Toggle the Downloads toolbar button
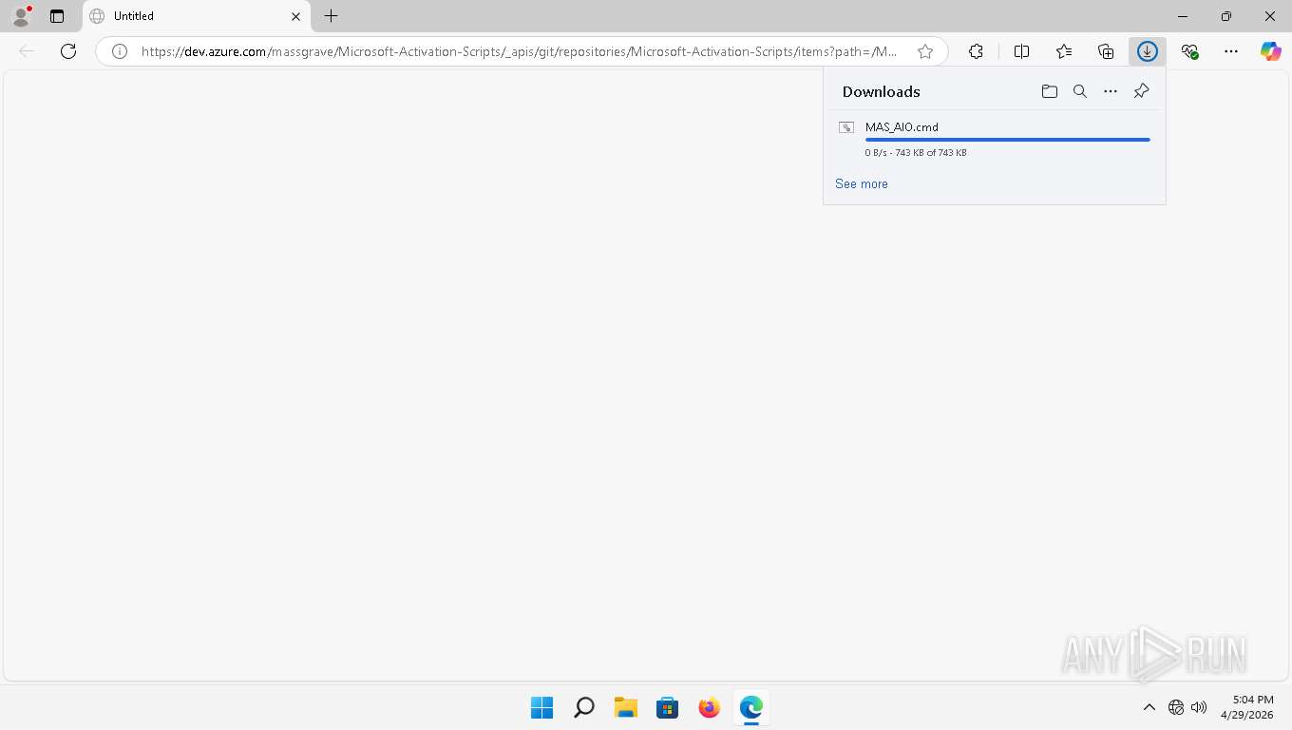The image size is (1292, 730). pyautogui.click(x=1148, y=51)
